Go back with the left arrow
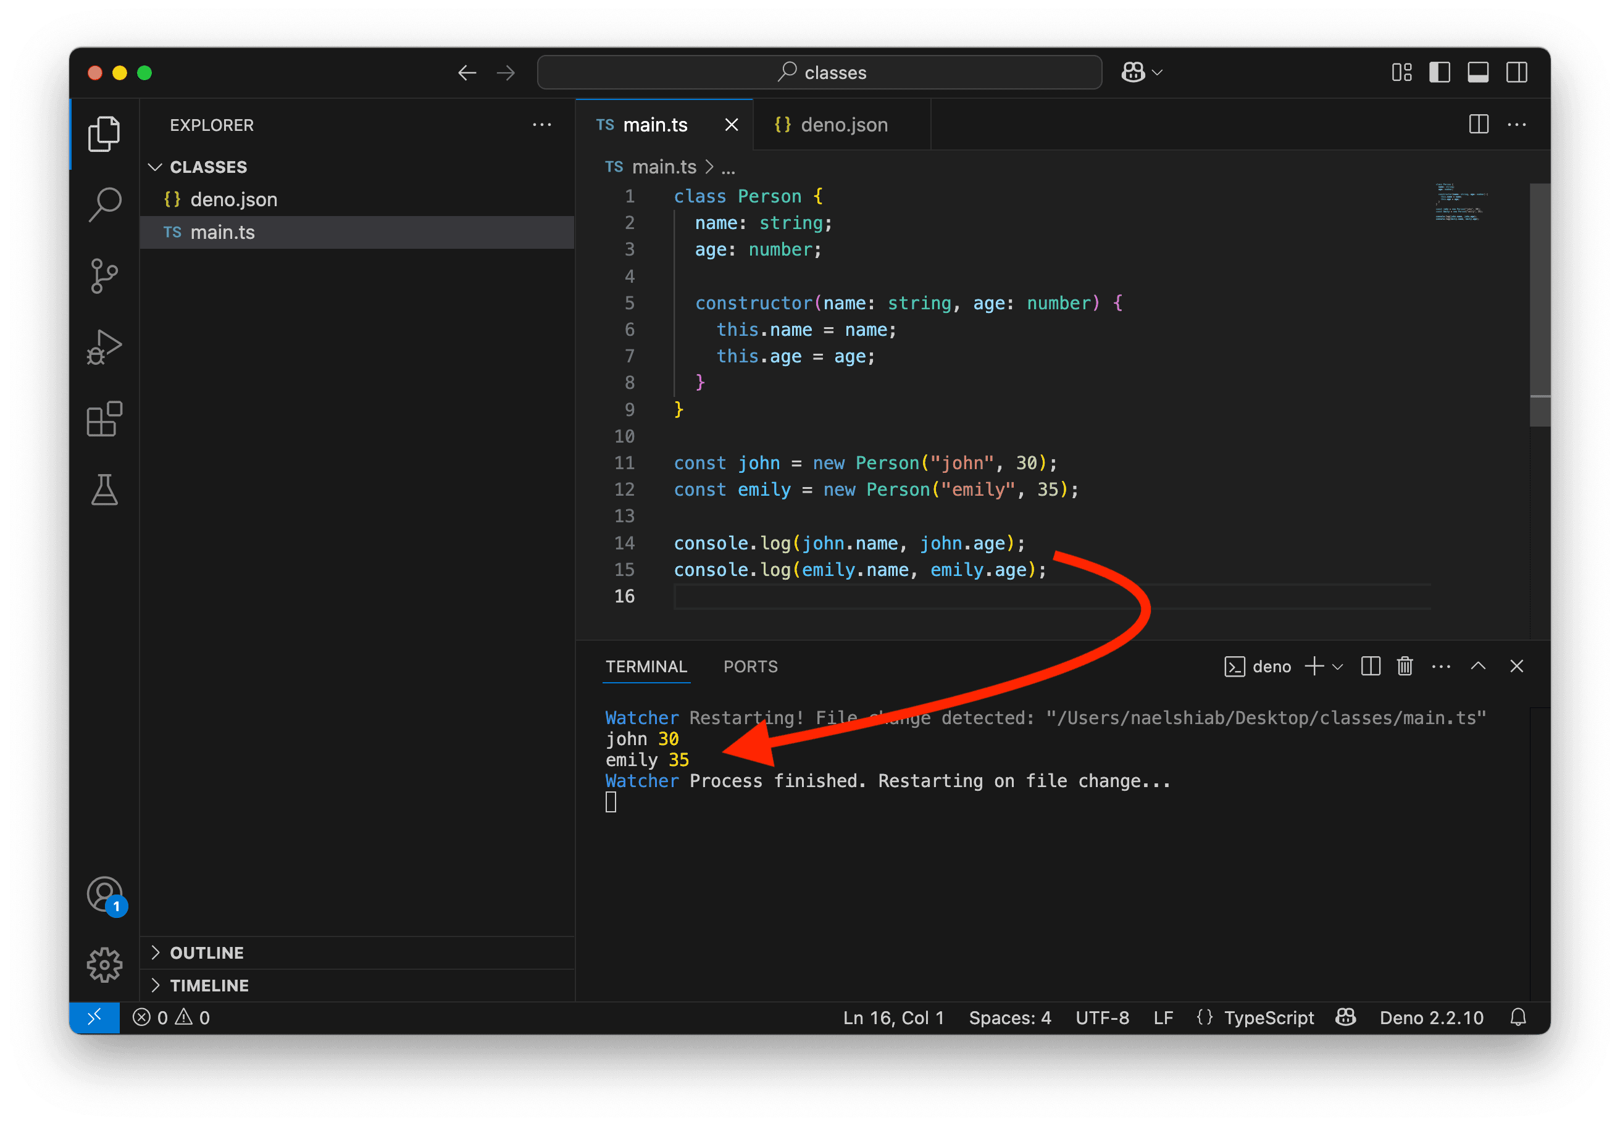This screenshot has height=1126, width=1620. click(x=467, y=73)
